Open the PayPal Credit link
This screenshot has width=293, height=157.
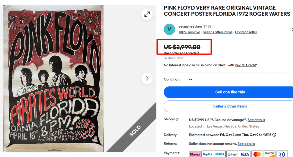click(x=245, y=65)
